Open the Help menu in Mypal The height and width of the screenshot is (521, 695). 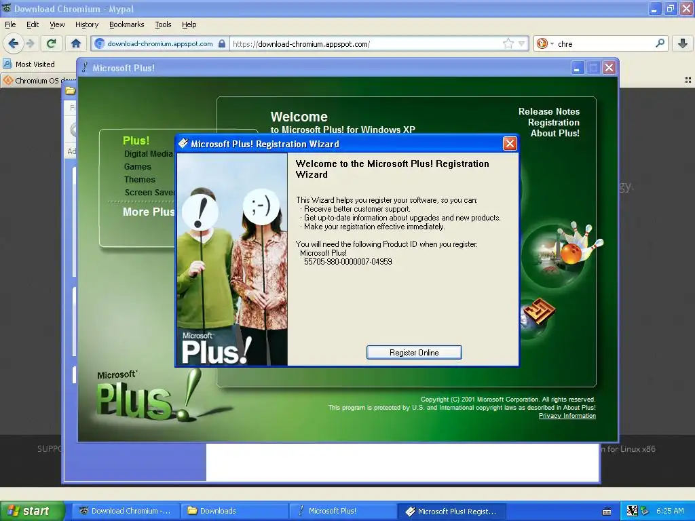[x=189, y=24]
